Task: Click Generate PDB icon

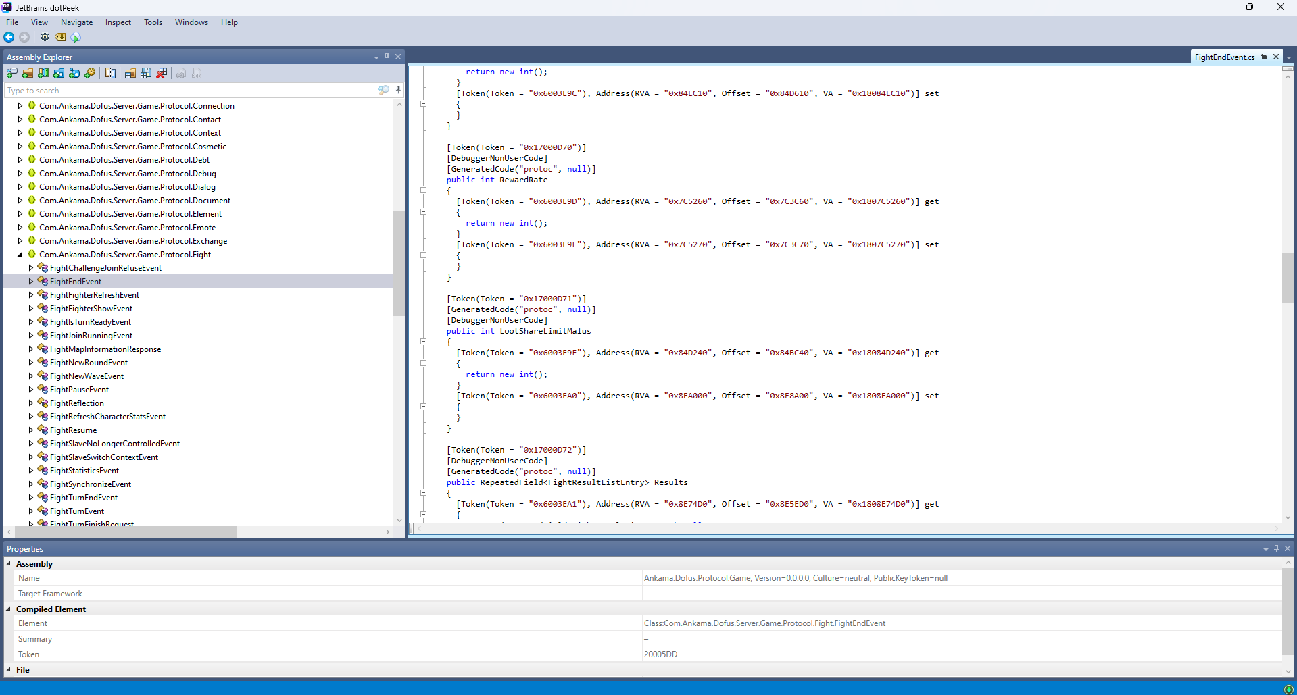Action: [197, 73]
